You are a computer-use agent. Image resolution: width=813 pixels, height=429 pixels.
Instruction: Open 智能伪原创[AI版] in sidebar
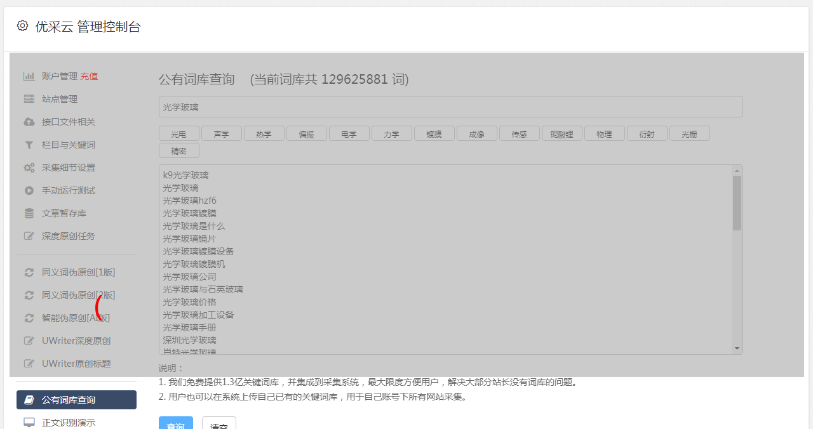click(76, 318)
